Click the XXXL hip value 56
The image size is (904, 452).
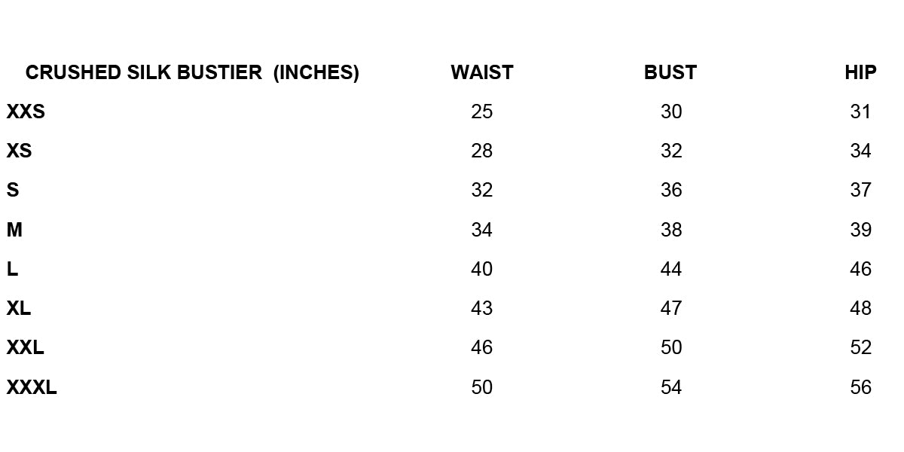pos(860,387)
